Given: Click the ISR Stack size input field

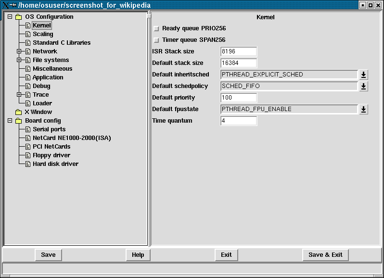Looking at the screenshot, I should coord(239,51).
